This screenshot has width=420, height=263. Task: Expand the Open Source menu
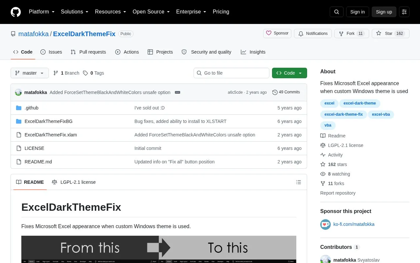[x=151, y=12]
